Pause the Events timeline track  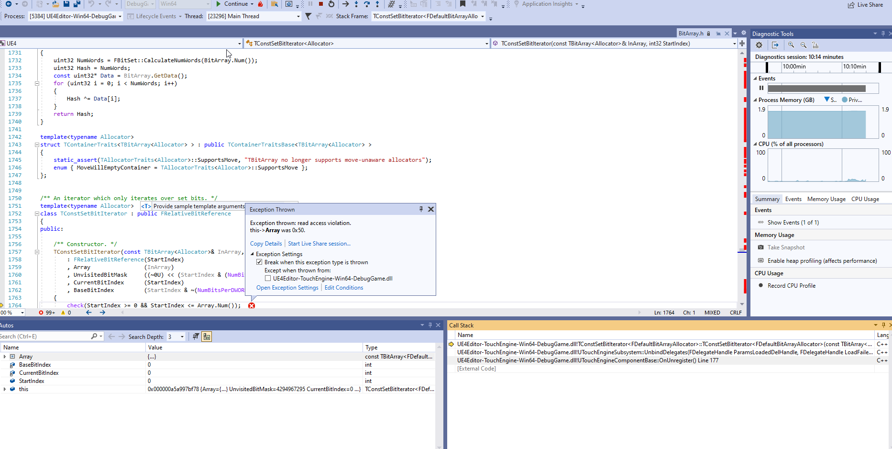[761, 88]
